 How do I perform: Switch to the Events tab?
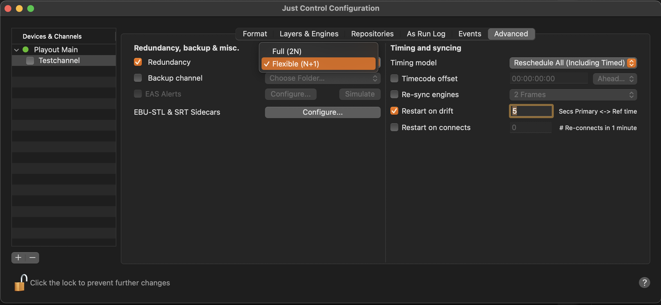470,34
